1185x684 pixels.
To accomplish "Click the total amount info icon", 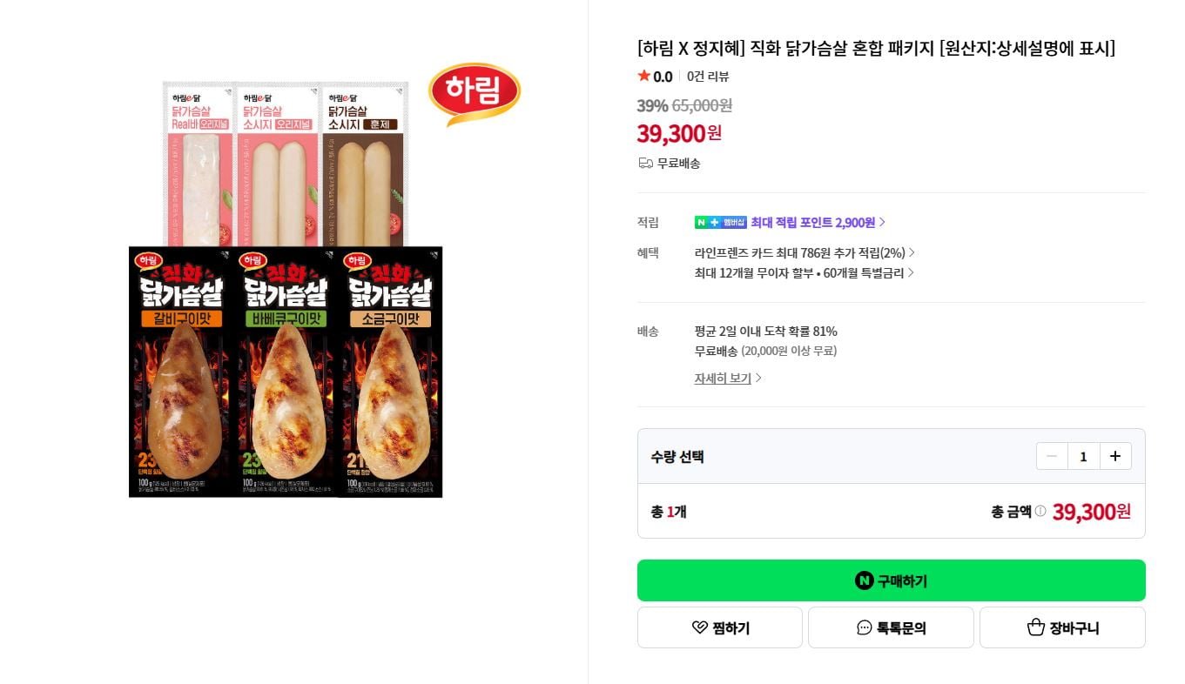I will pyautogui.click(x=1040, y=511).
